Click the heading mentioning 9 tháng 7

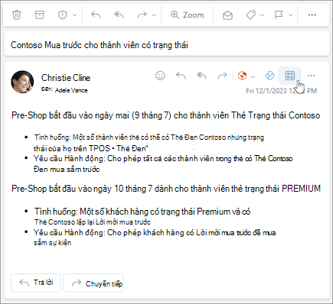point(165,115)
